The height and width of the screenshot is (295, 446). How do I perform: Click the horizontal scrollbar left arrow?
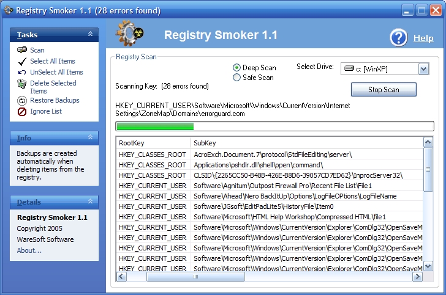[x=121, y=277]
